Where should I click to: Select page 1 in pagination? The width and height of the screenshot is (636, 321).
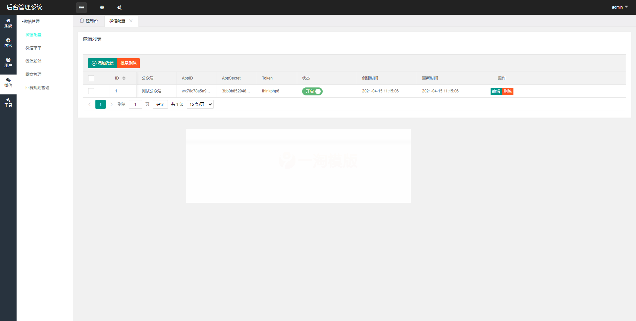[x=100, y=104]
